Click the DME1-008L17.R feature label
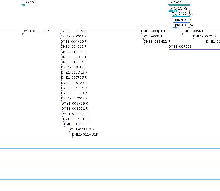This screenshot has height=191, width=220. pos(74,67)
